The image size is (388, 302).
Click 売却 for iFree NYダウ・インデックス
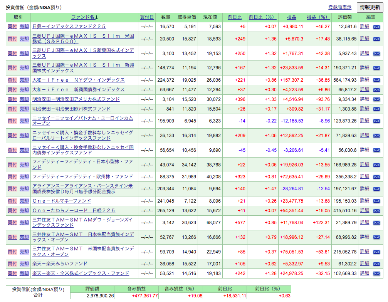[24, 80]
